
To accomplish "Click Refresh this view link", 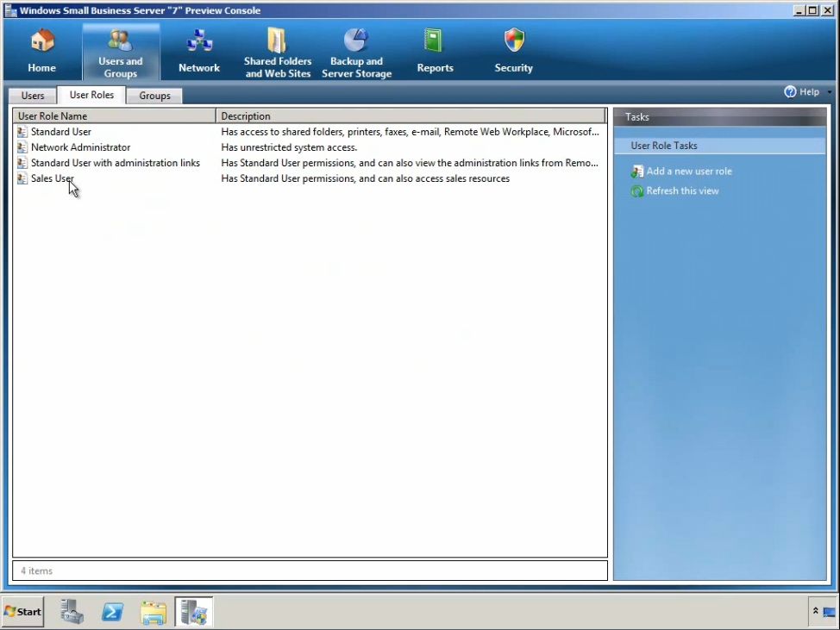I will [x=682, y=191].
